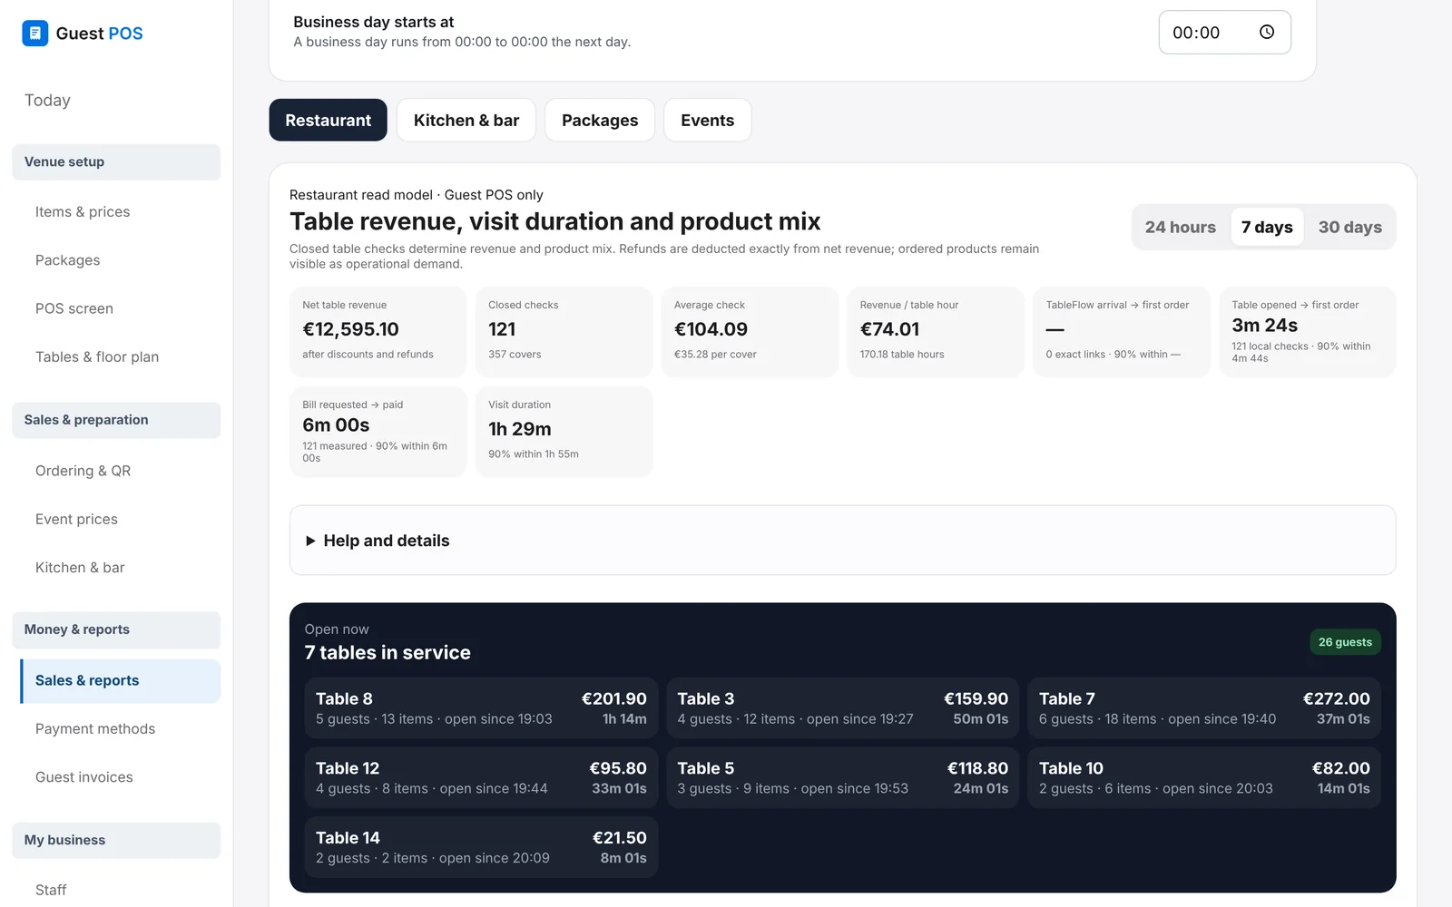Screen dimensions: 1452x907
Task: Switch to the Kitchen & bar tab
Action: 466,120
